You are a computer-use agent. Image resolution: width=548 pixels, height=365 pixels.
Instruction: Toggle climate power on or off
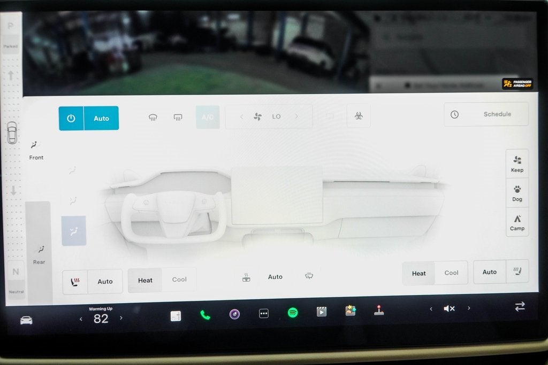point(71,118)
